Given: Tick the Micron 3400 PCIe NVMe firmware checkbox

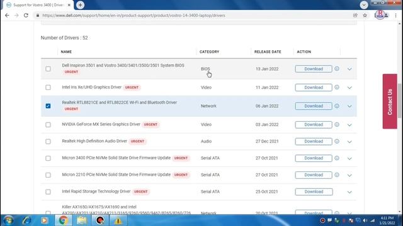Looking at the screenshot, I should [x=48, y=158].
